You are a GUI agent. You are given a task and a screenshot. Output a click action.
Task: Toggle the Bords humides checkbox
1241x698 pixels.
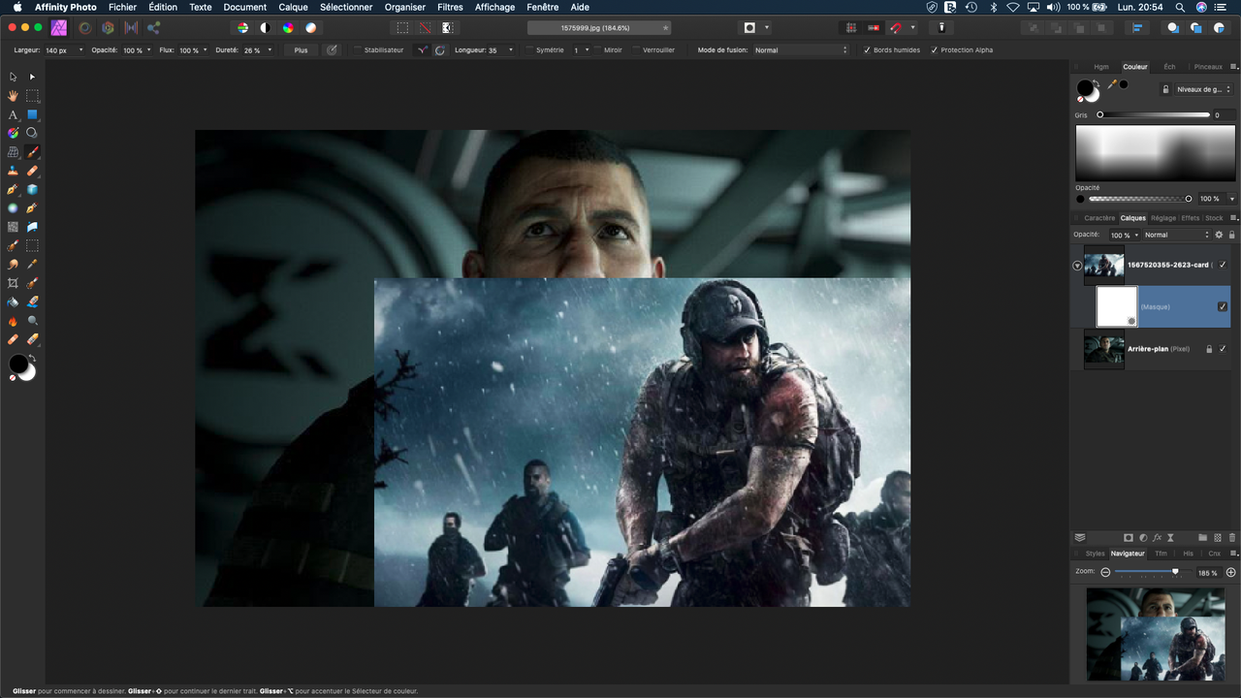[x=867, y=49]
